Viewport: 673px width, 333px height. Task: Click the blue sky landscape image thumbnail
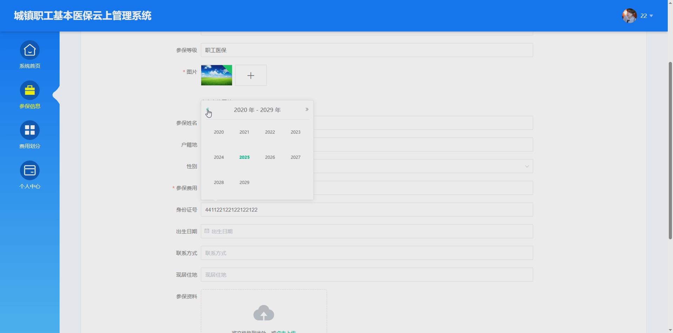216,75
